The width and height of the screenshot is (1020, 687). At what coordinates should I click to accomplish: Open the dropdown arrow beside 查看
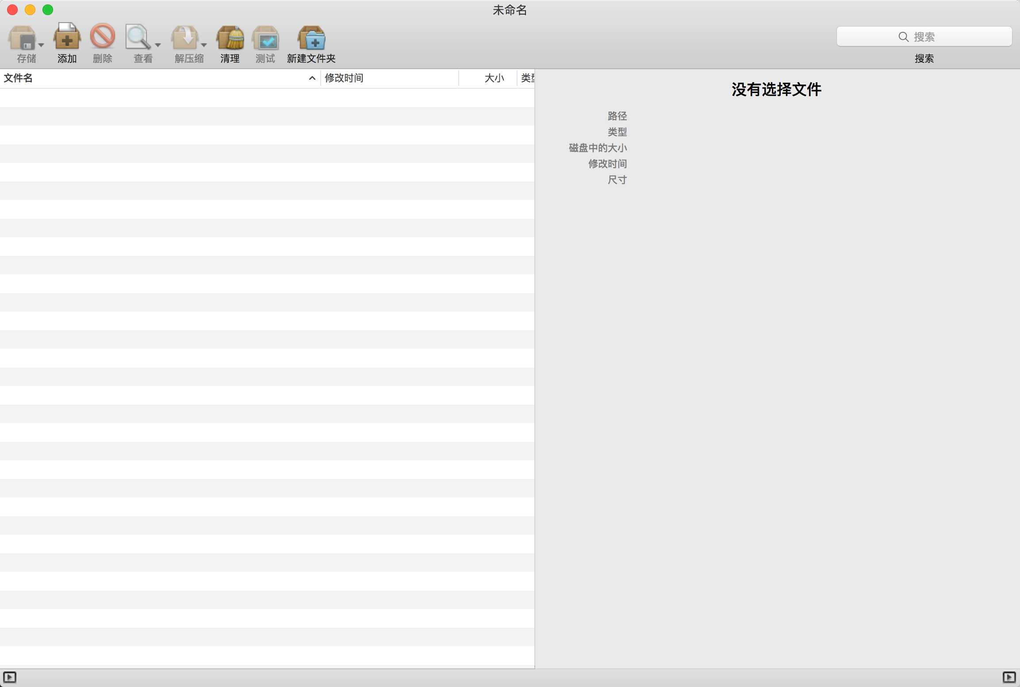coord(158,45)
